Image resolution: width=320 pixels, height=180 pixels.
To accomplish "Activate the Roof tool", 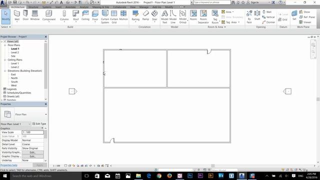I will [75, 16].
